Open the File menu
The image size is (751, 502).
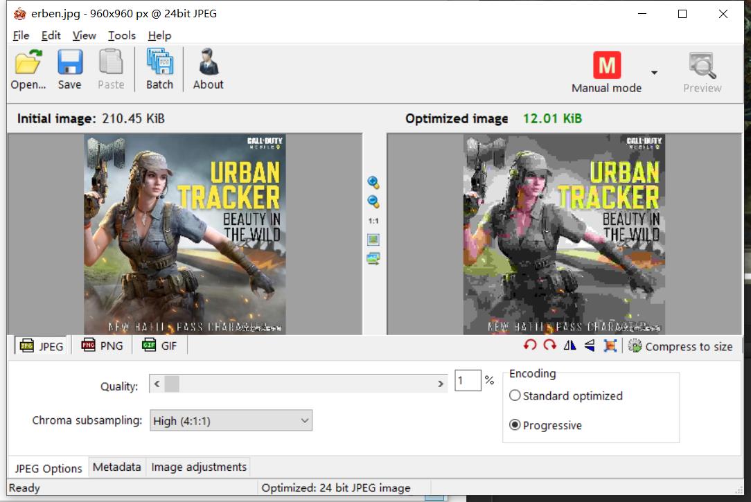(x=21, y=35)
